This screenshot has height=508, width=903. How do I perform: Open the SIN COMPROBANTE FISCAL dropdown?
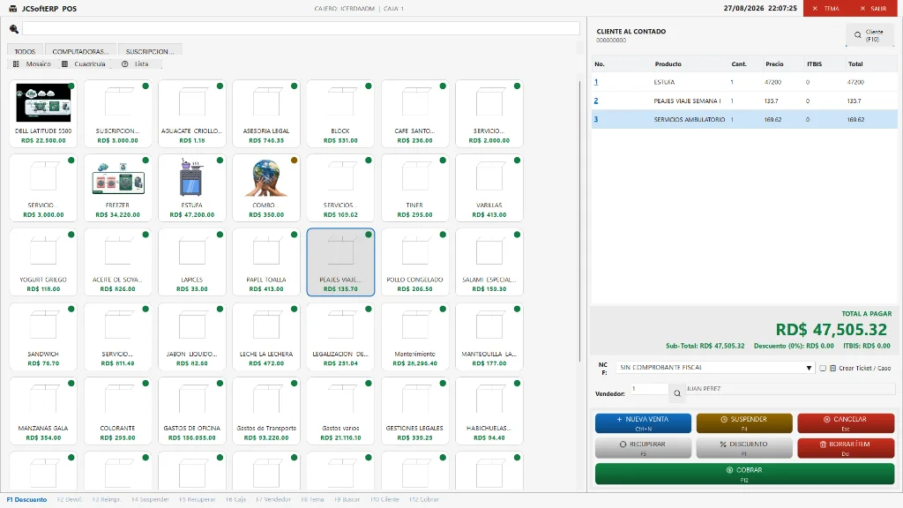[x=716, y=368]
